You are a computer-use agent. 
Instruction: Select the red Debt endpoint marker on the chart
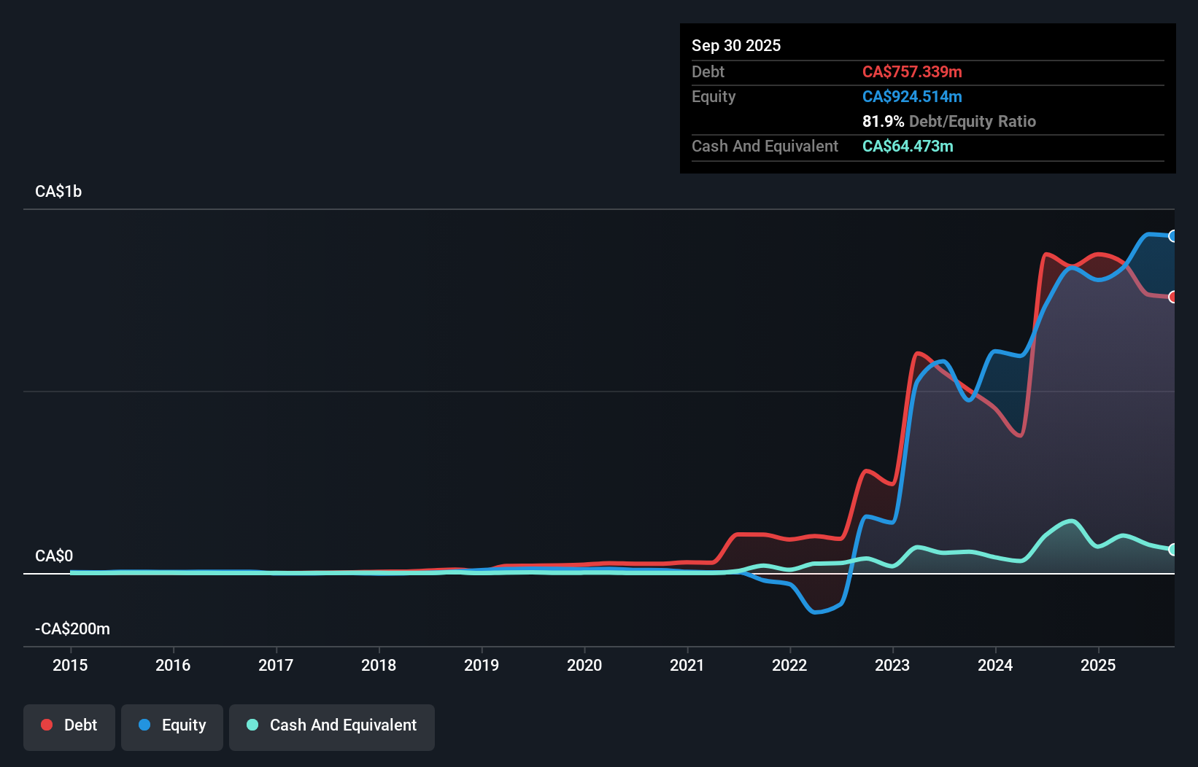[x=1172, y=297]
